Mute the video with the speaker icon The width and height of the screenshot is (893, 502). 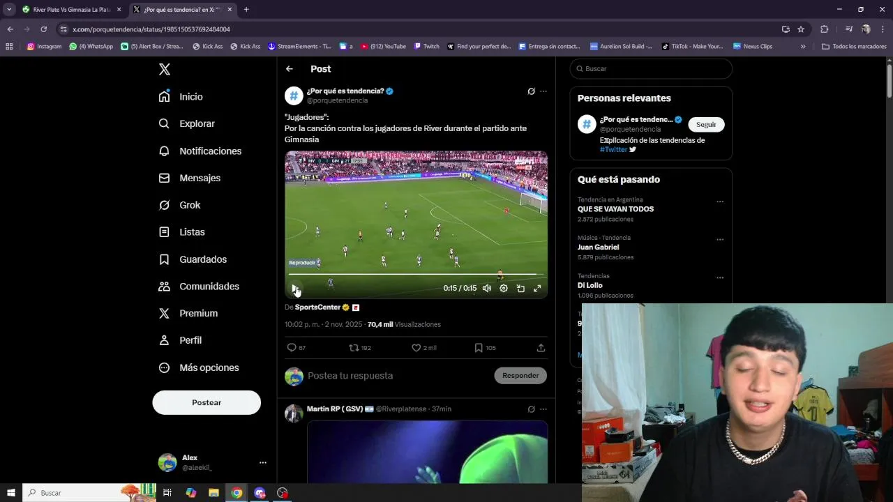point(487,288)
